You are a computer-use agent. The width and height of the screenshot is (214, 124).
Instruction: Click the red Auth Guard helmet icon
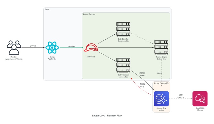click(x=91, y=48)
